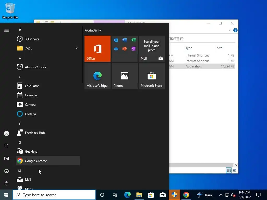This screenshot has width=267, height=200.
Task: Open the Microsoft Store tile
Action: point(151,76)
